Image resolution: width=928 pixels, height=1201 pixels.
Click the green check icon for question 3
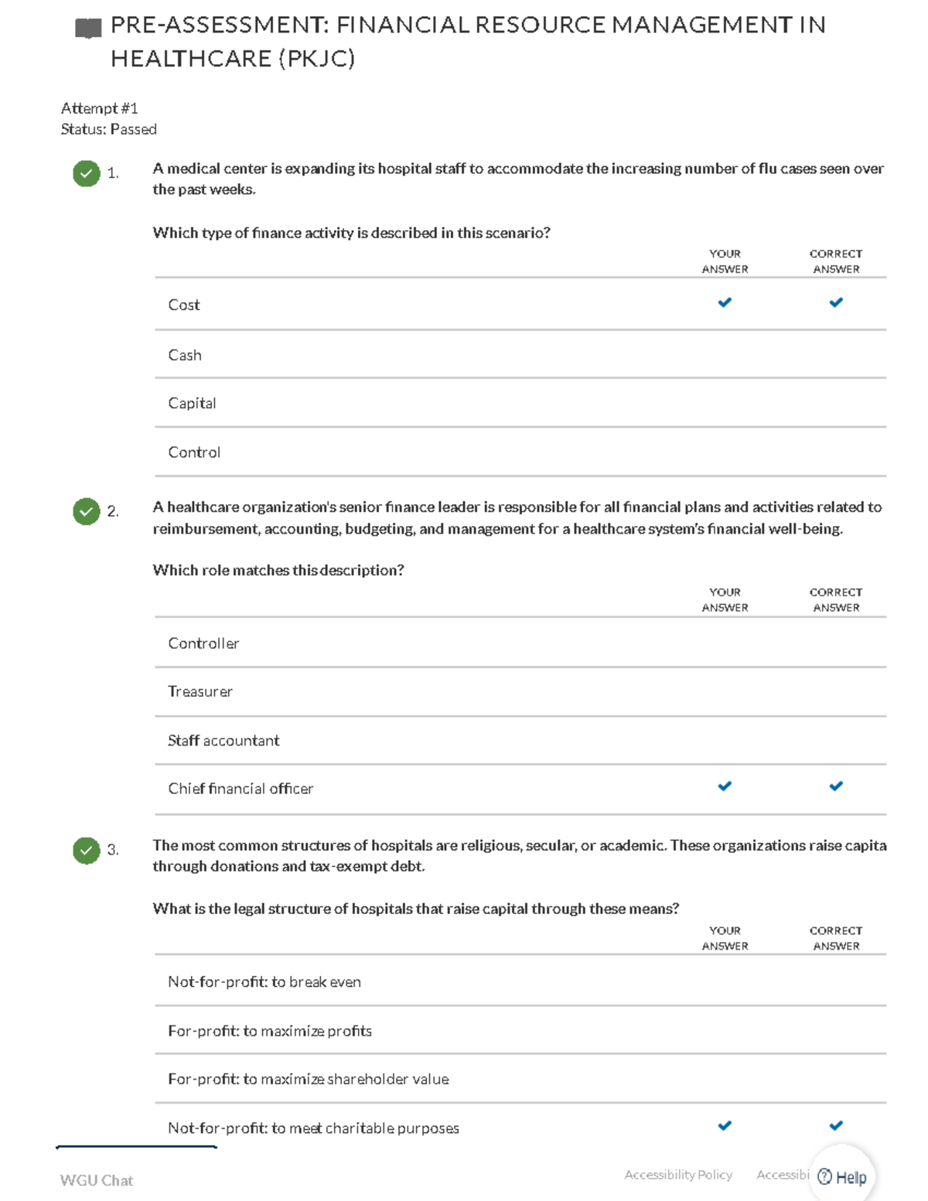[87, 850]
